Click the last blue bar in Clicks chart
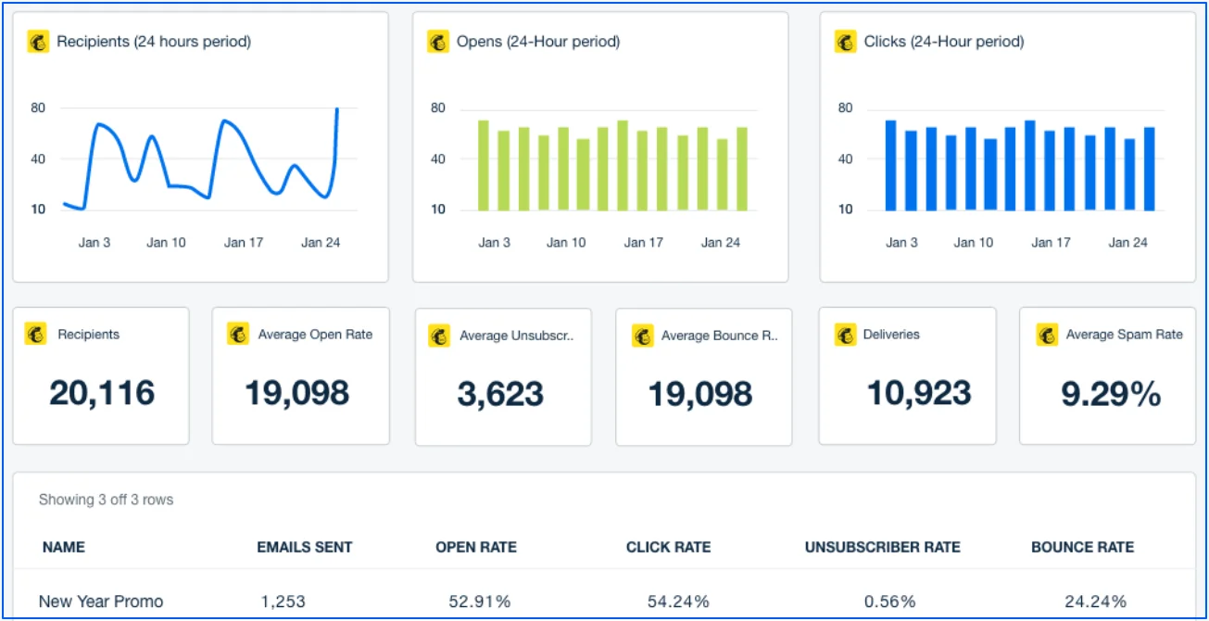The width and height of the screenshot is (1209, 621). coord(1150,169)
